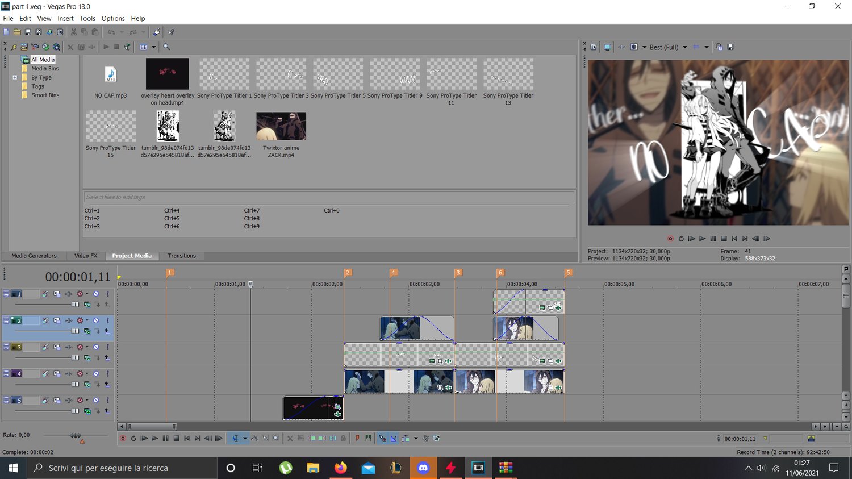Open Project Video Properties icon in preview

594,47
